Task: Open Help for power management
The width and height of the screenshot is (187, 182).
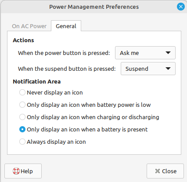Action: point(23,171)
